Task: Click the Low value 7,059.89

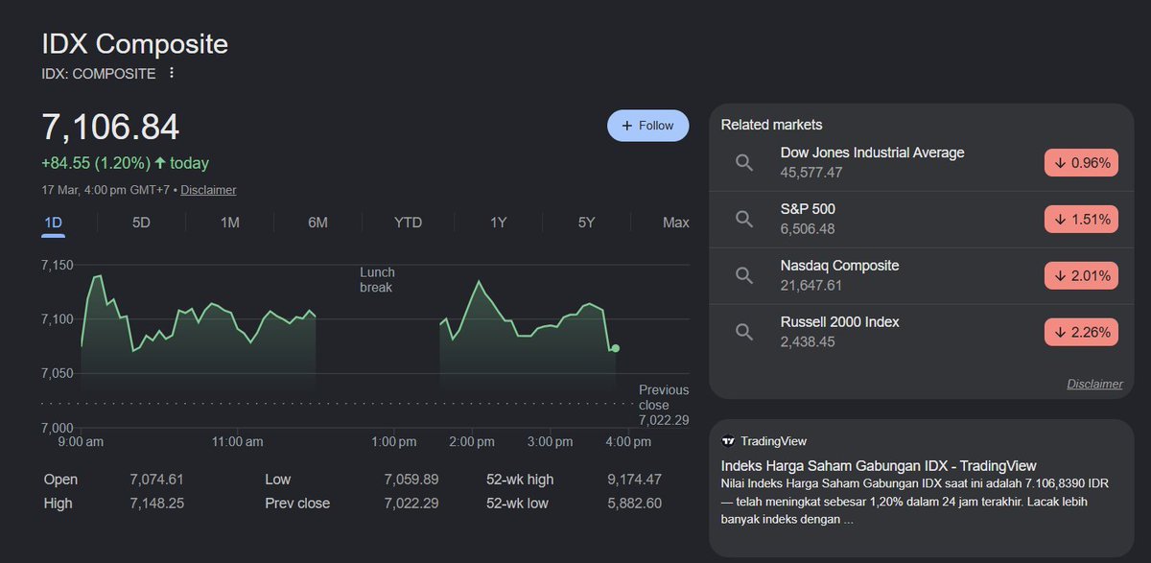Action: coord(411,480)
